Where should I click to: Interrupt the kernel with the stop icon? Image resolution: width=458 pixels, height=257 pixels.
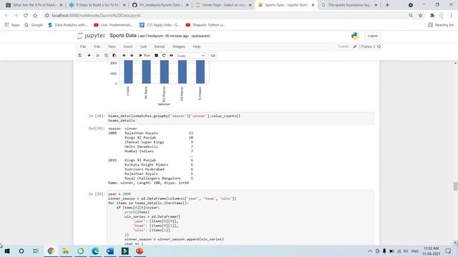156,56
